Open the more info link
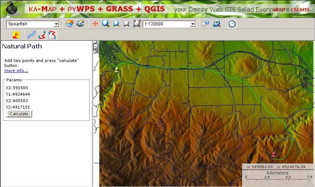Viewport: 315px width, 187px height. (16, 71)
